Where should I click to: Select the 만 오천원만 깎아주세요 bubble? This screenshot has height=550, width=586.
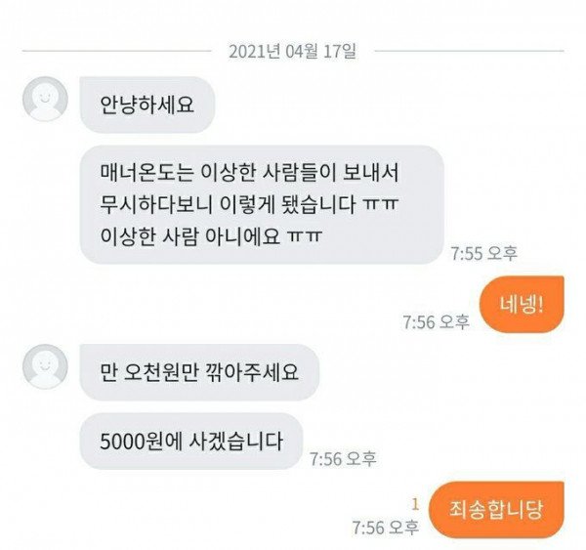(x=199, y=372)
